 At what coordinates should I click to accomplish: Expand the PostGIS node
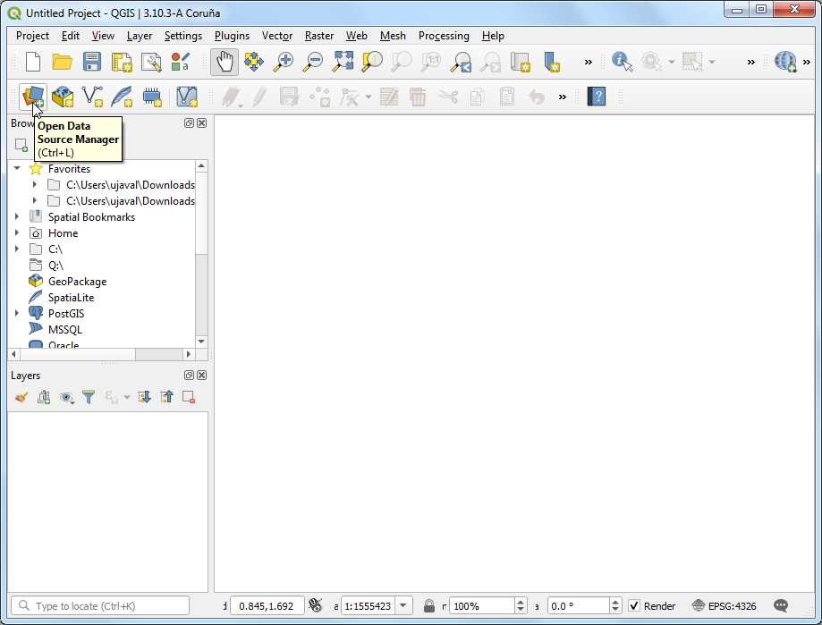pyautogui.click(x=17, y=313)
